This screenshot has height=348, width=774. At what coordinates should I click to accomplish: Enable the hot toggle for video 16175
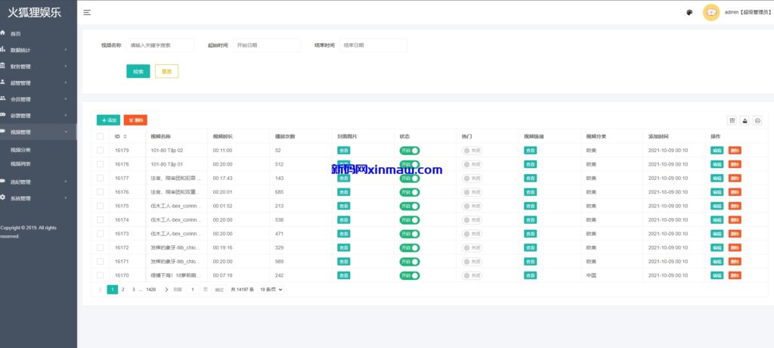tap(472, 206)
